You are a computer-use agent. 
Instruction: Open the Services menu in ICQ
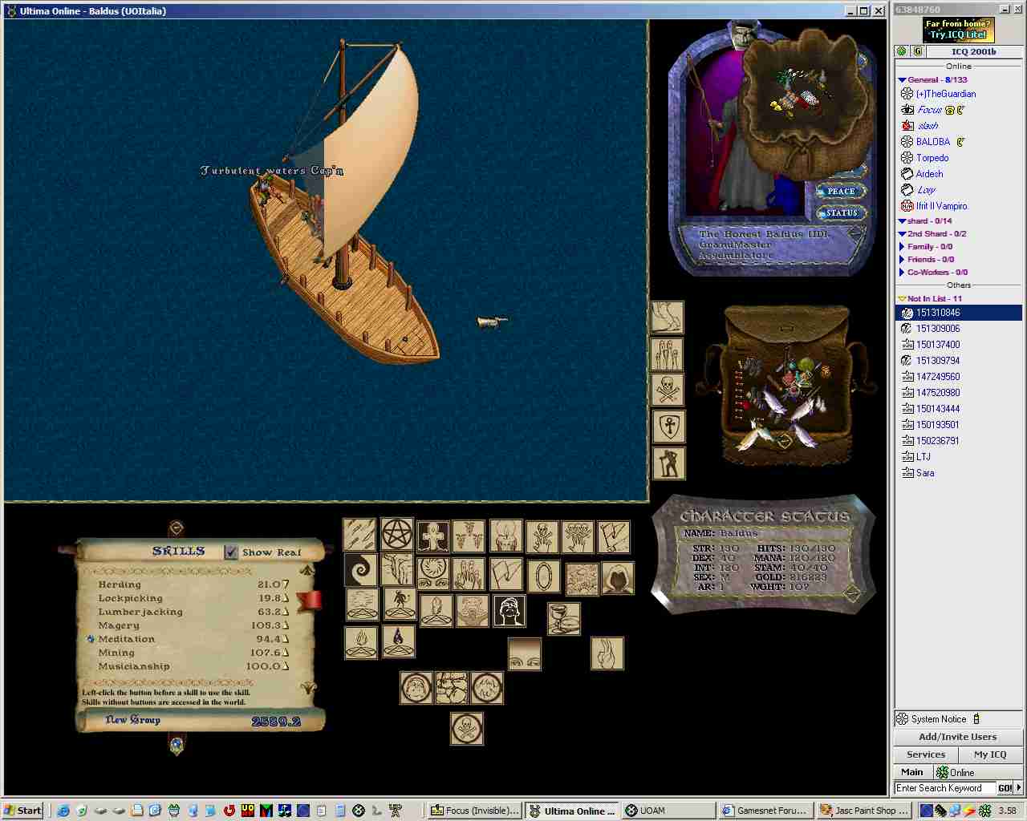click(x=926, y=754)
